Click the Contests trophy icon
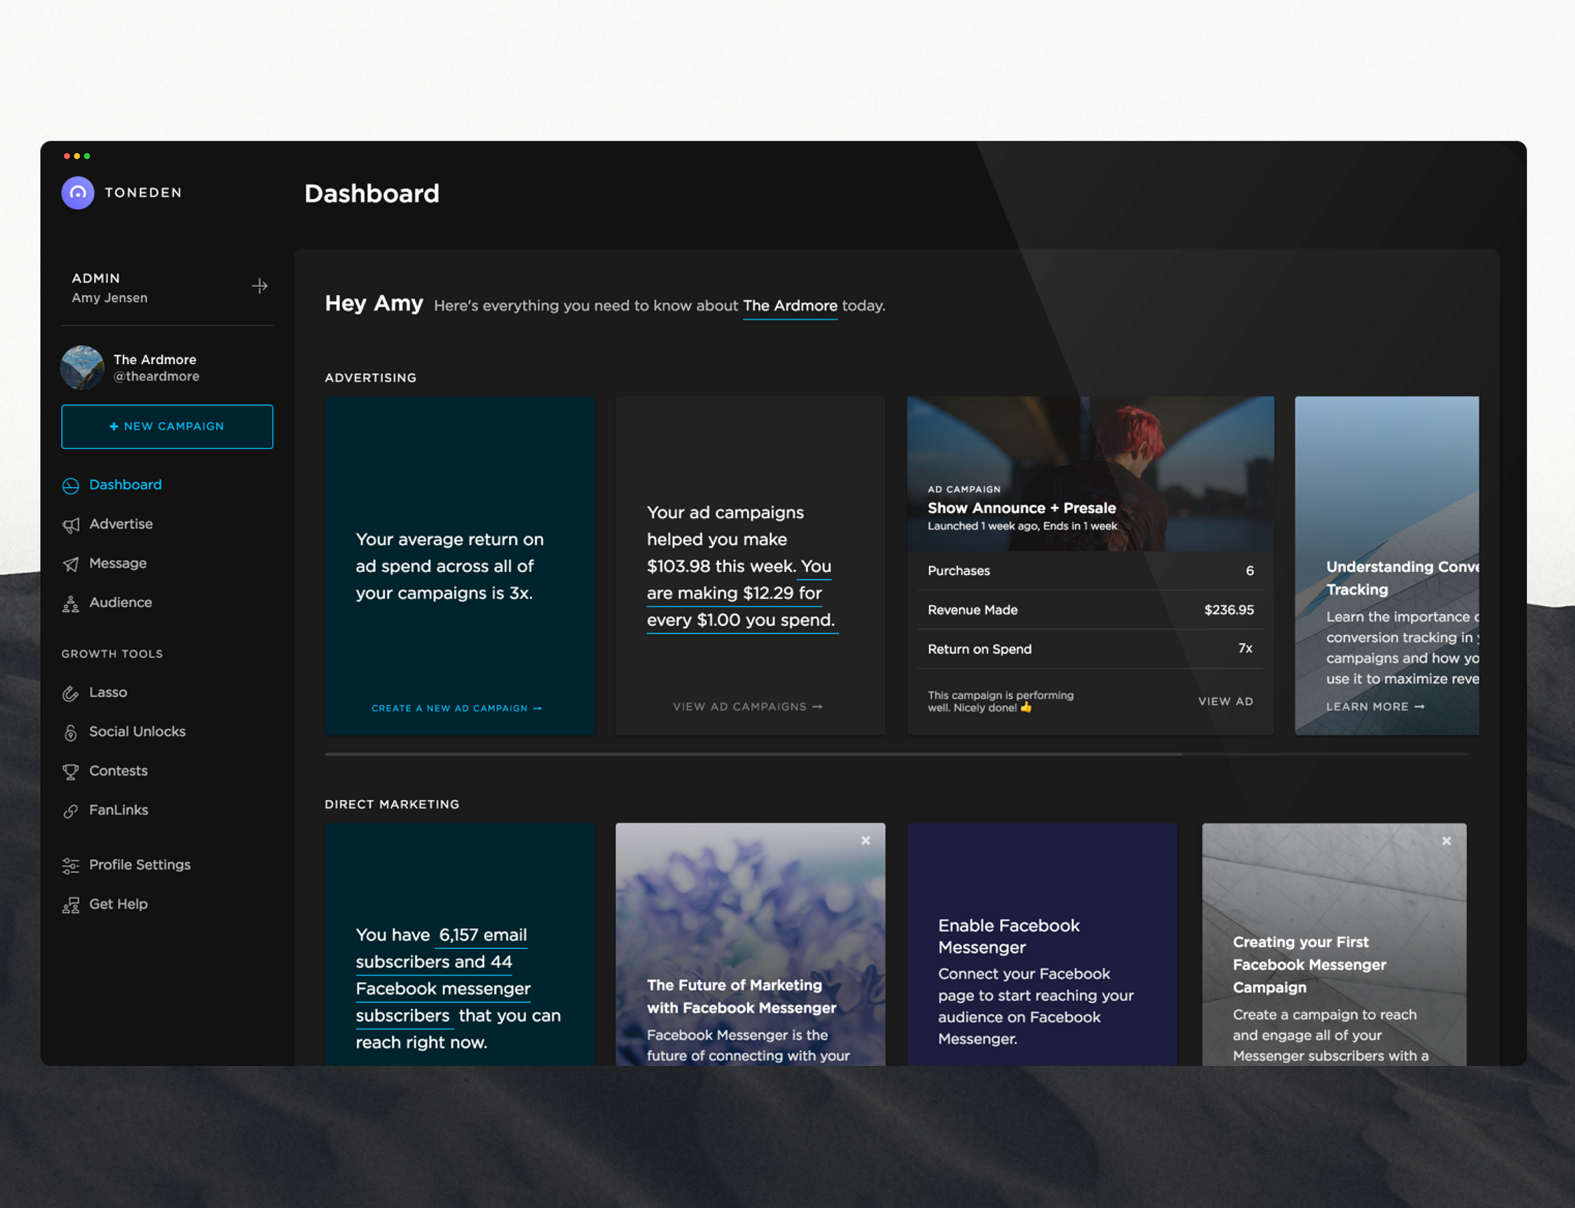1575x1208 pixels. [70, 771]
